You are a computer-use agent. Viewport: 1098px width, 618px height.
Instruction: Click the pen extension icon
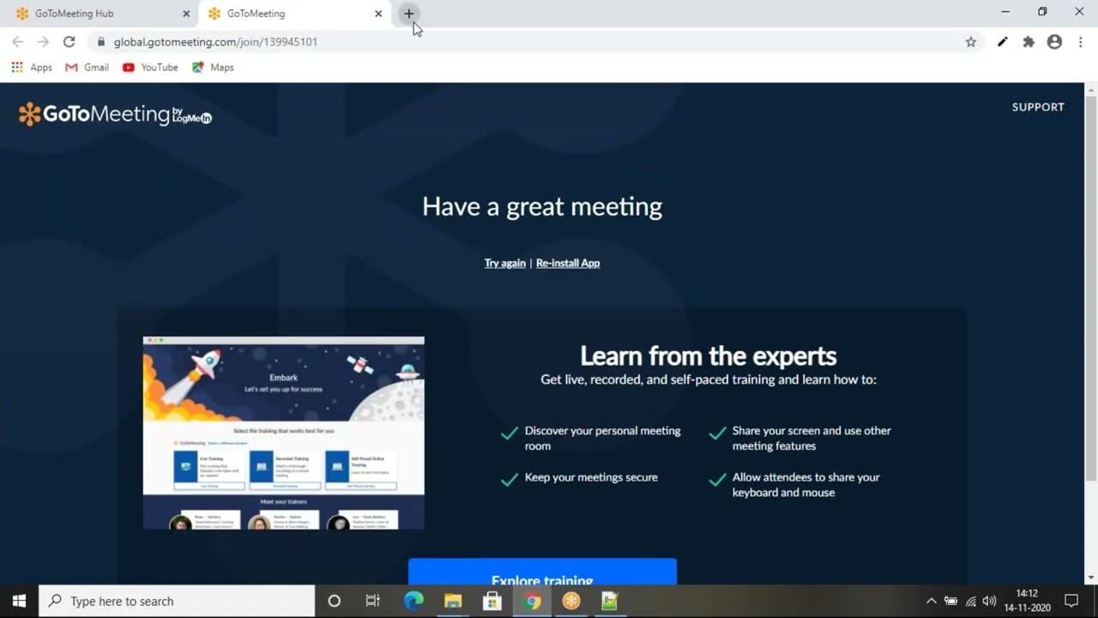click(x=1002, y=41)
